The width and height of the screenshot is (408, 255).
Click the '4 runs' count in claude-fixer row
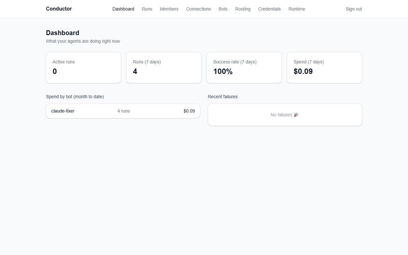(124, 111)
